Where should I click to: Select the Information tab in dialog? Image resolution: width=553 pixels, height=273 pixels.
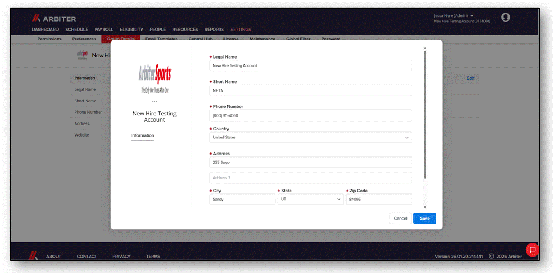click(x=143, y=135)
